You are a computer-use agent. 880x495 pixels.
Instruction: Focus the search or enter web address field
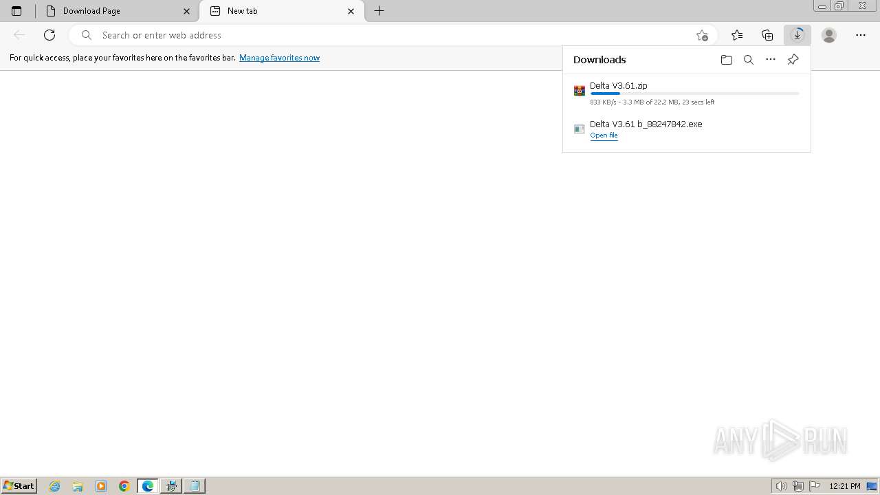pos(392,35)
